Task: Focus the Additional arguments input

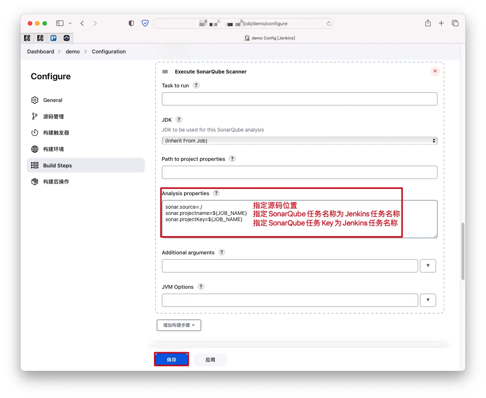Action: tap(290, 266)
